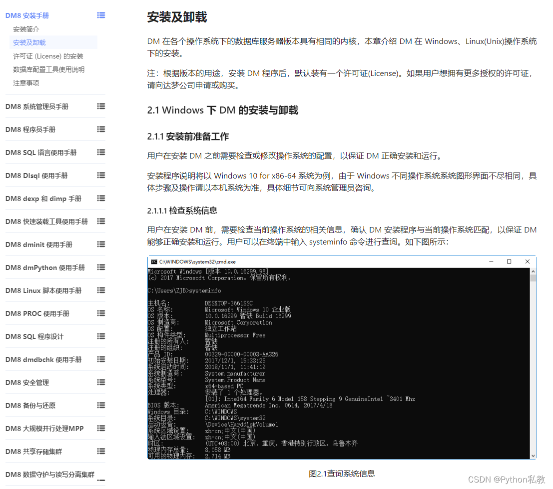
Task: Open 注意事项 section
Action: [x=26, y=83]
